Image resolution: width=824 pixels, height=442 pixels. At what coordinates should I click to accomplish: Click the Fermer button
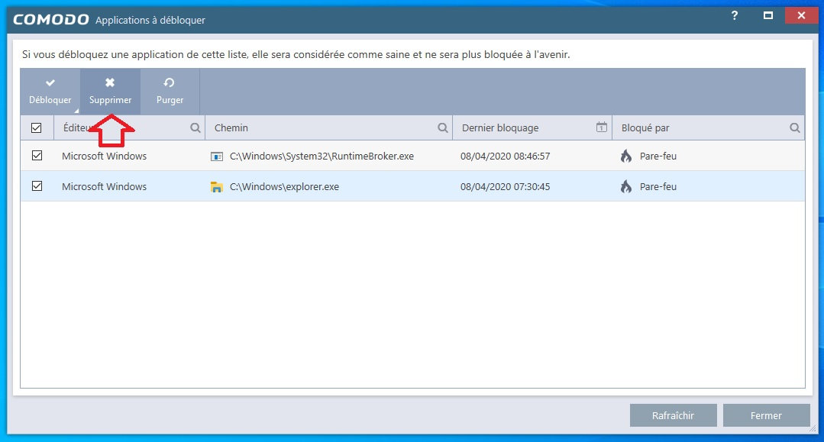pyautogui.click(x=766, y=415)
